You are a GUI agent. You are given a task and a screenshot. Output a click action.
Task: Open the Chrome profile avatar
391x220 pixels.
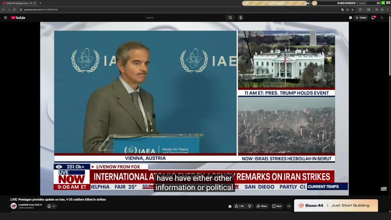[x=382, y=9]
